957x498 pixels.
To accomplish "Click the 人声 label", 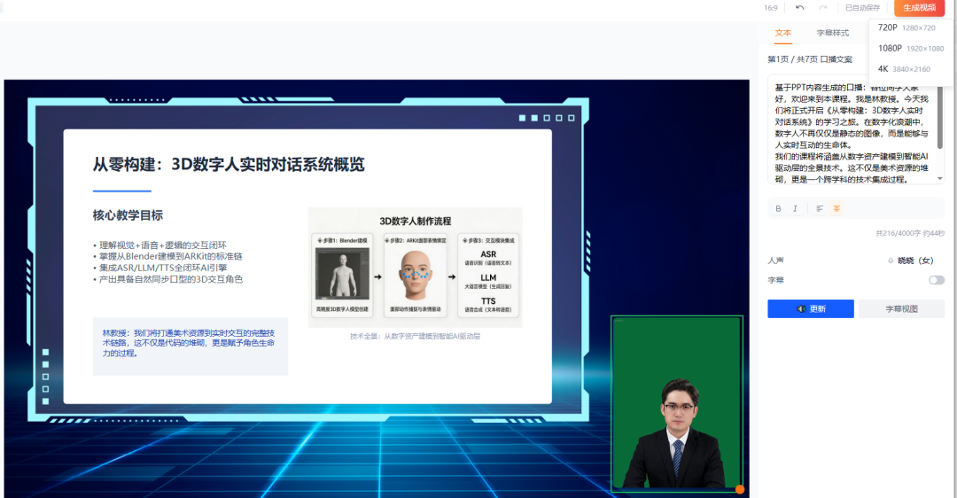I will coord(775,261).
